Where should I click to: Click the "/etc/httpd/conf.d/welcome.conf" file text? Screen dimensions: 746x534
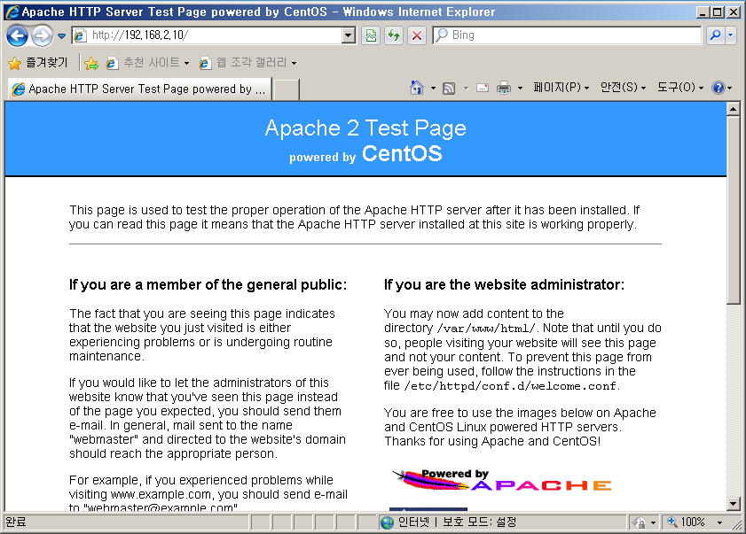tap(510, 386)
